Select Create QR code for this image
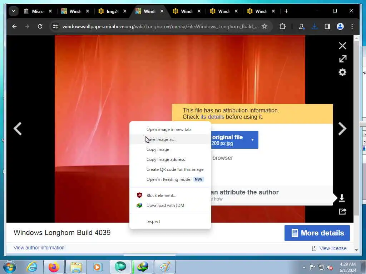The image size is (366, 274). [x=170, y=169]
